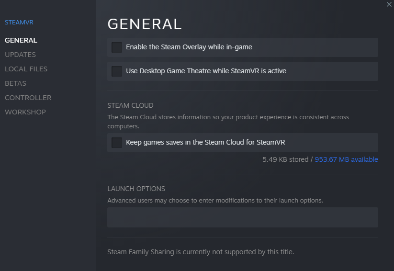Select the Betas tab in sidebar
The height and width of the screenshot is (271, 394).
click(x=16, y=83)
